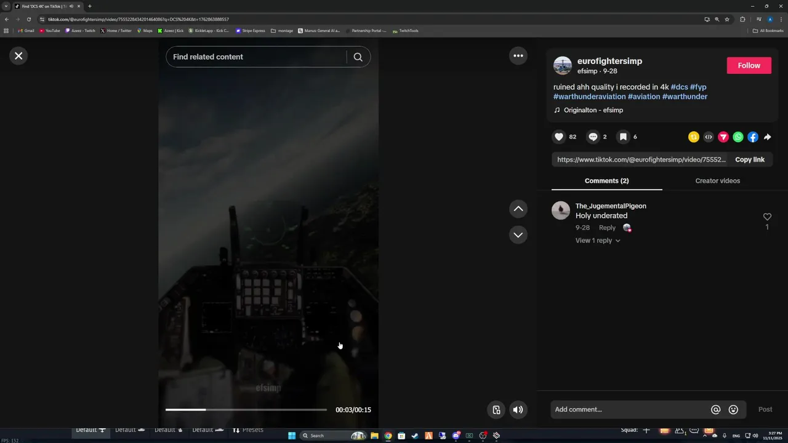This screenshot has height=443, width=788.
Task: Open comments via speech bubble icon
Action: coord(593,137)
